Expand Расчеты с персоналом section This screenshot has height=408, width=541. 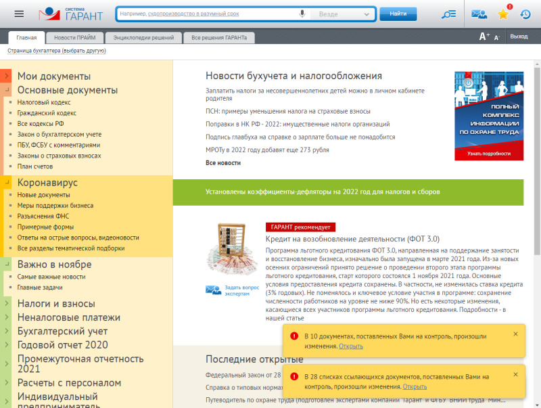6,382
